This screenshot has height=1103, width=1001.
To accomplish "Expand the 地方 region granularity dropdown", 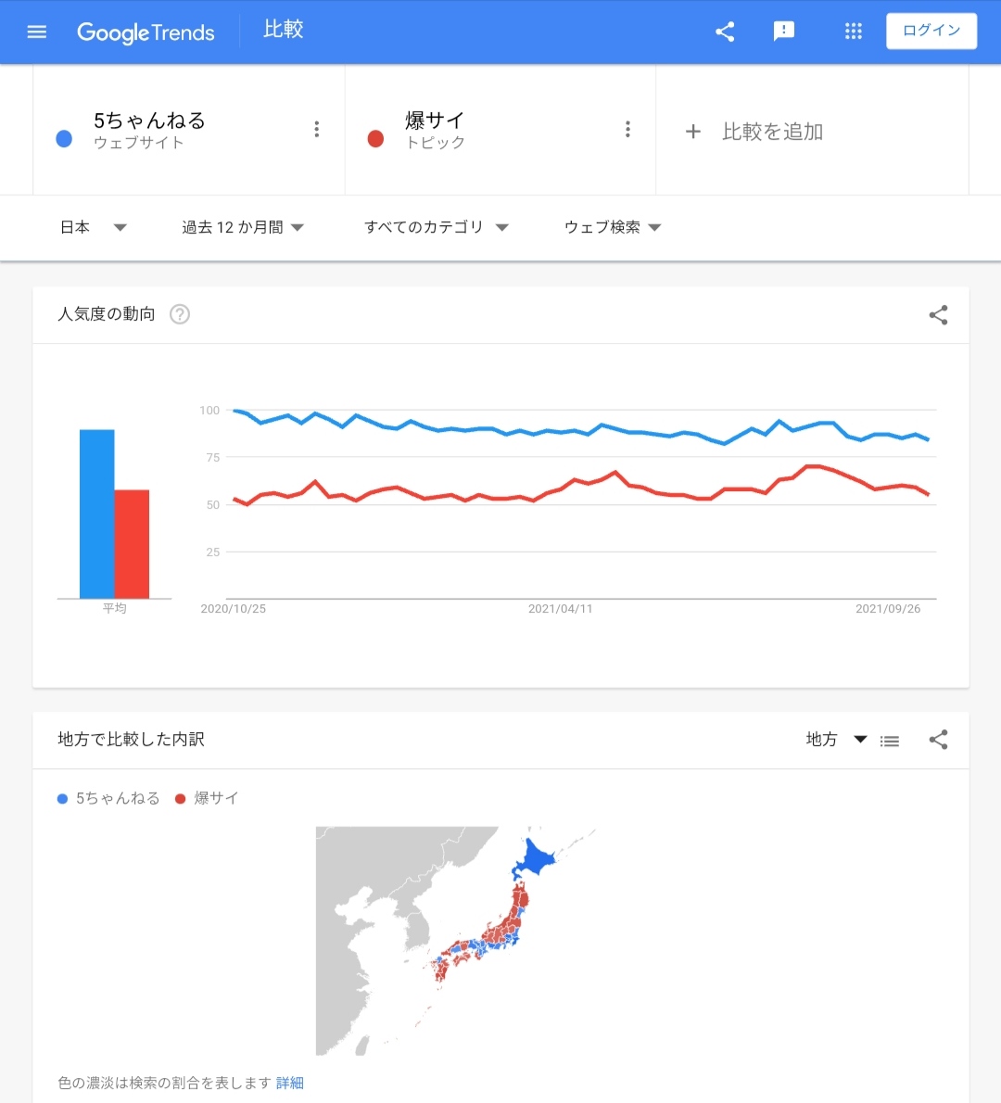I will [x=836, y=740].
